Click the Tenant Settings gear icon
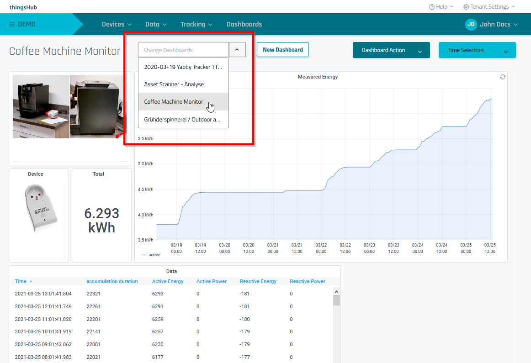Screen dimensions: 531x363 coord(466,7)
